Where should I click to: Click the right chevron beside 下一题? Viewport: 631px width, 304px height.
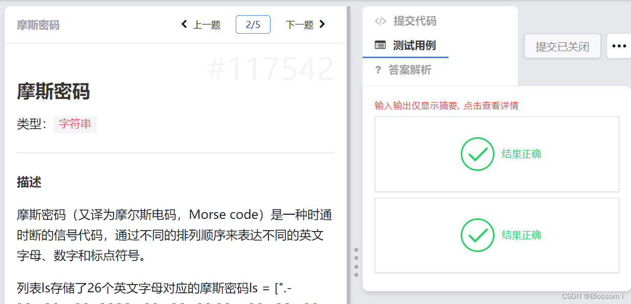click(322, 24)
